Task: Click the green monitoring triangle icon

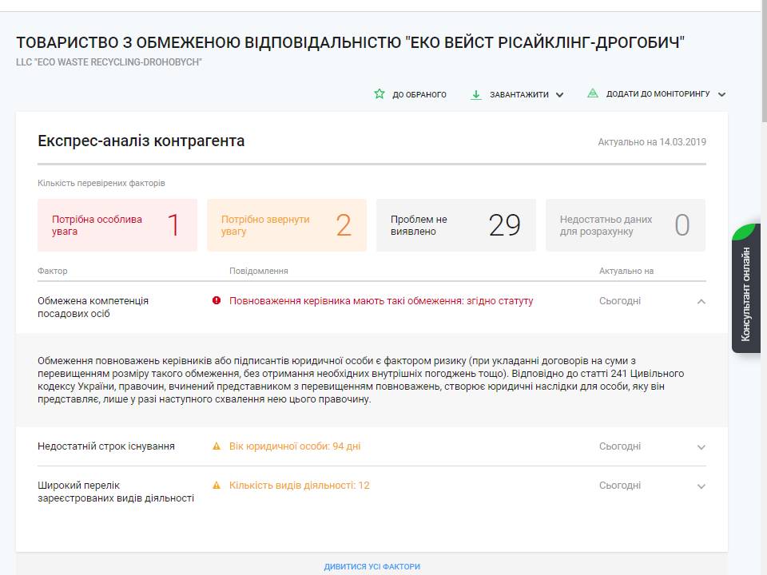Action: [593, 93]
